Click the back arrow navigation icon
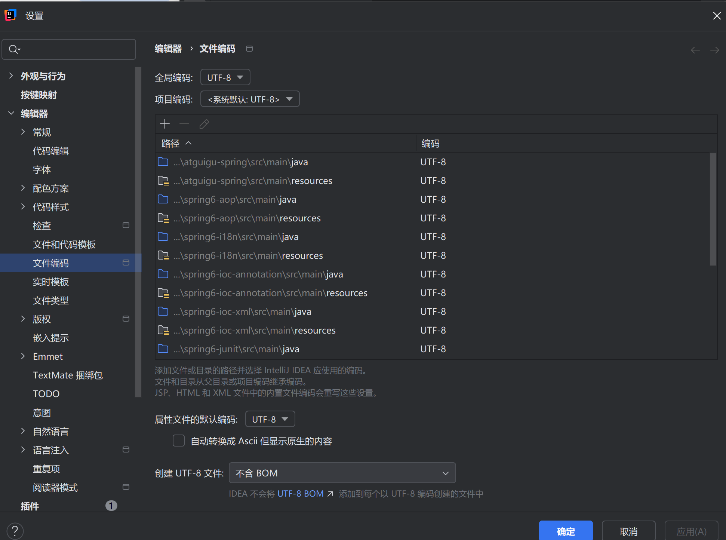This screenshot has width=726, height=540. click(695, 50)
